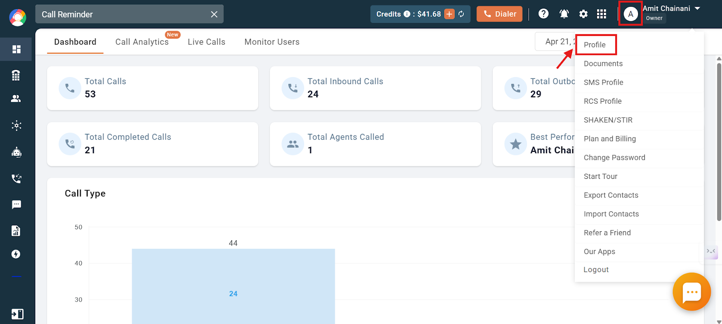
Task: Click the Total Inbound Calls icon
Action: (293, 88)
